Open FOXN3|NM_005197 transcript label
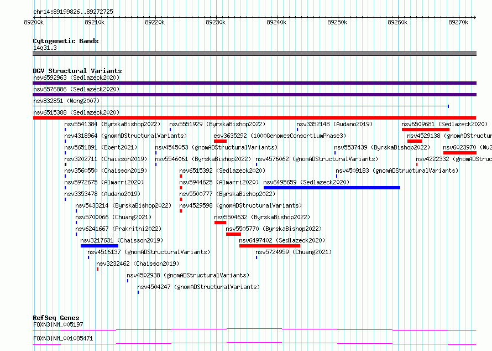Screen dimensions: 492x351 [58, 324]
